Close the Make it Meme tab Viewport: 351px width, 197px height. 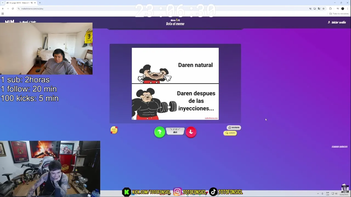(x=35, y=3)
